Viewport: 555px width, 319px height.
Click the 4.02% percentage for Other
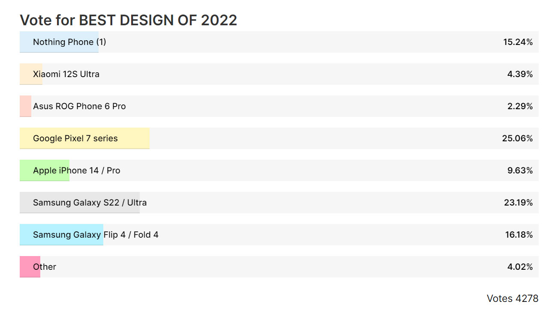pyautogui.click(x=520, y=267)
